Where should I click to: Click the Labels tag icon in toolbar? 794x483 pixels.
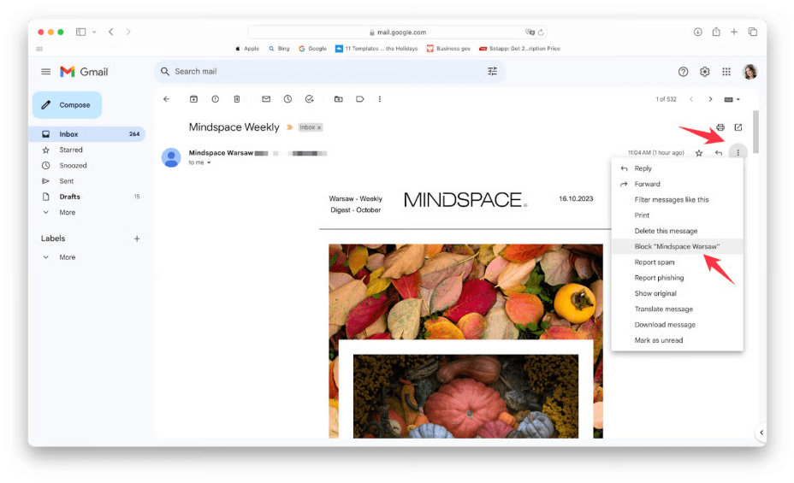(359, 99)
